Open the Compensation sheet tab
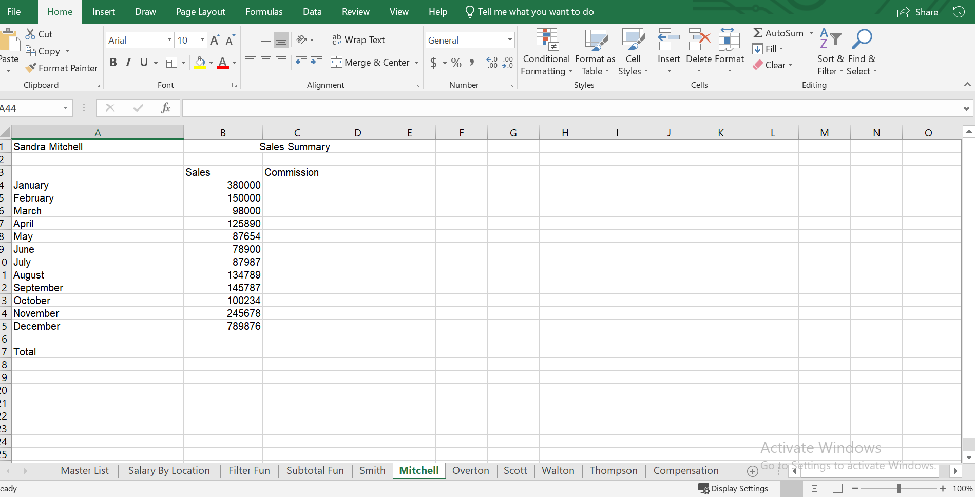The width and height of the screenshot is (975, 497). (685, 470)
